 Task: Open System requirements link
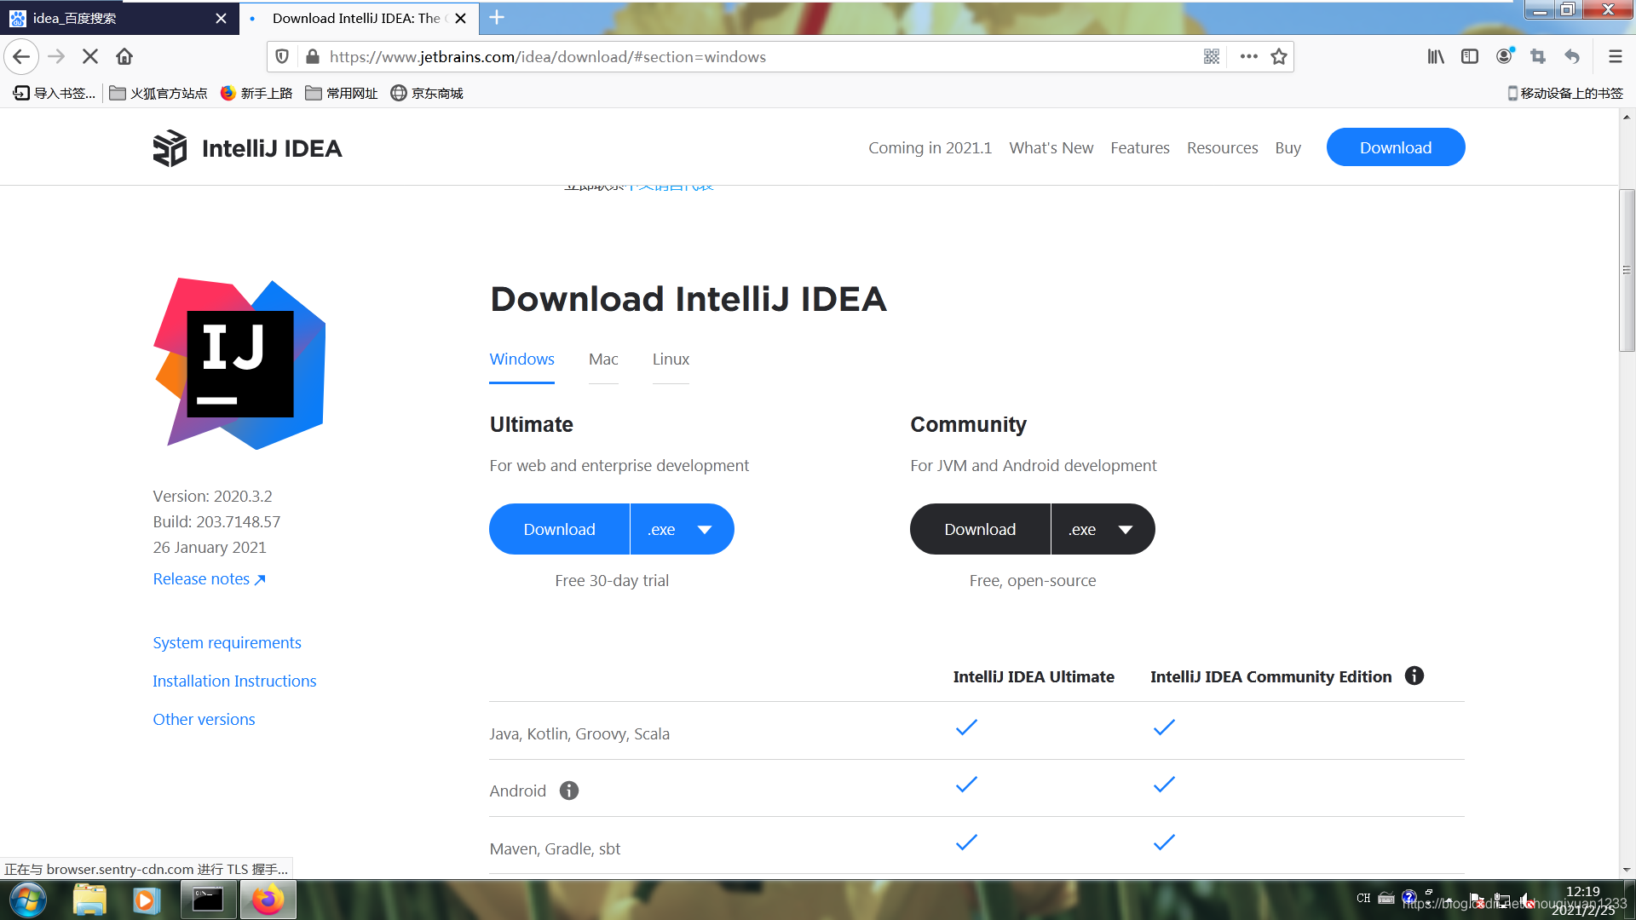pos(227,642)
